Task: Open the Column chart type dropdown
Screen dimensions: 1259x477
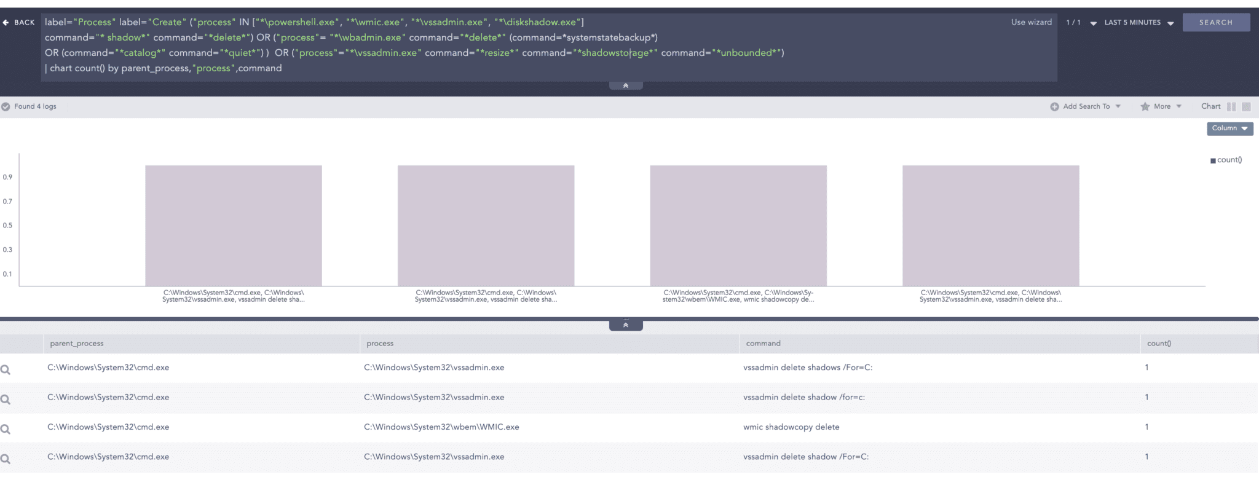Action: (x=1229, y=128)
